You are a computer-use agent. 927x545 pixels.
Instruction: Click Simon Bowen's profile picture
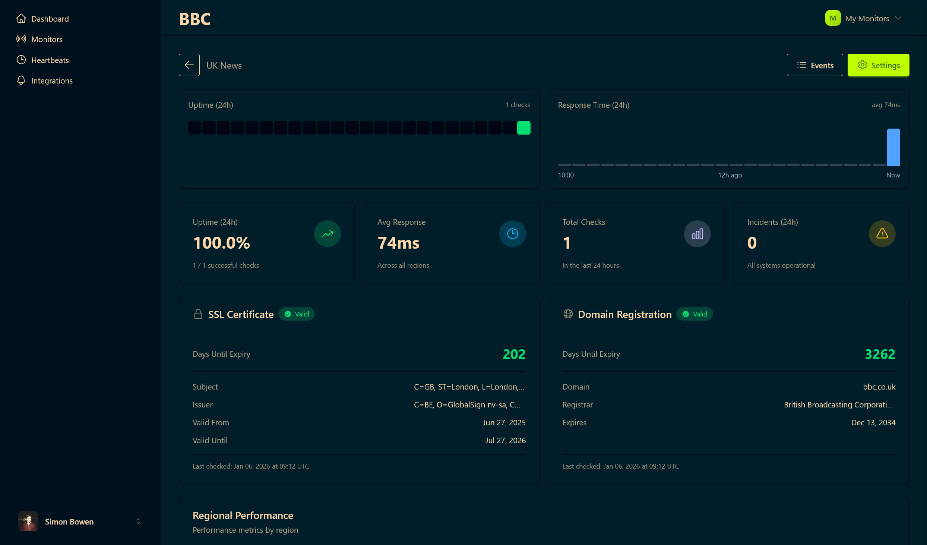click(x=28, y=522)
